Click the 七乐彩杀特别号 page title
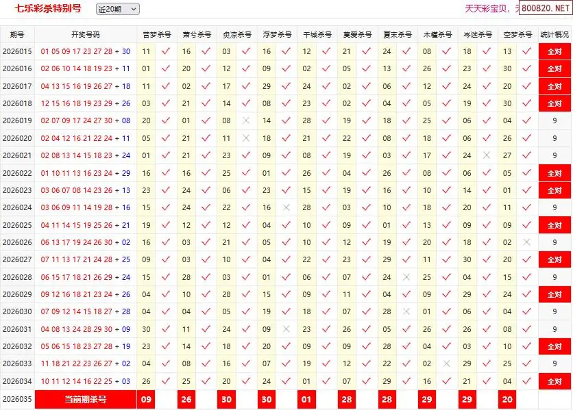 [x=44, y=9]
